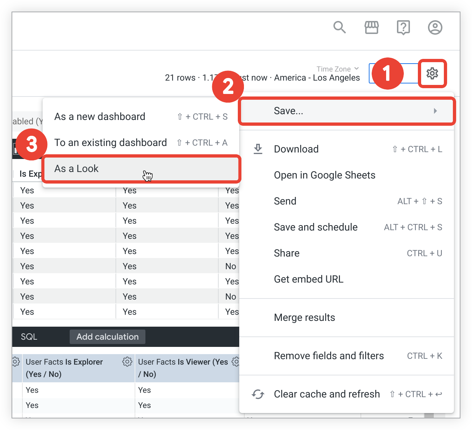
Task: Open the user account profile icon
Action: [435, 27]
